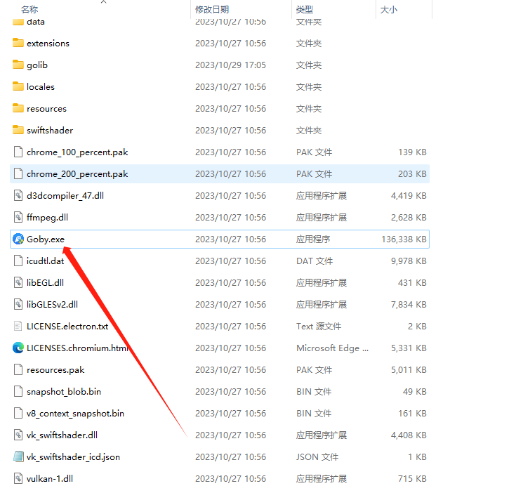The image size is (516, 493).
Task: Click the resources.pak file icon
Action: pyautogui.click(x=18, y=369)
